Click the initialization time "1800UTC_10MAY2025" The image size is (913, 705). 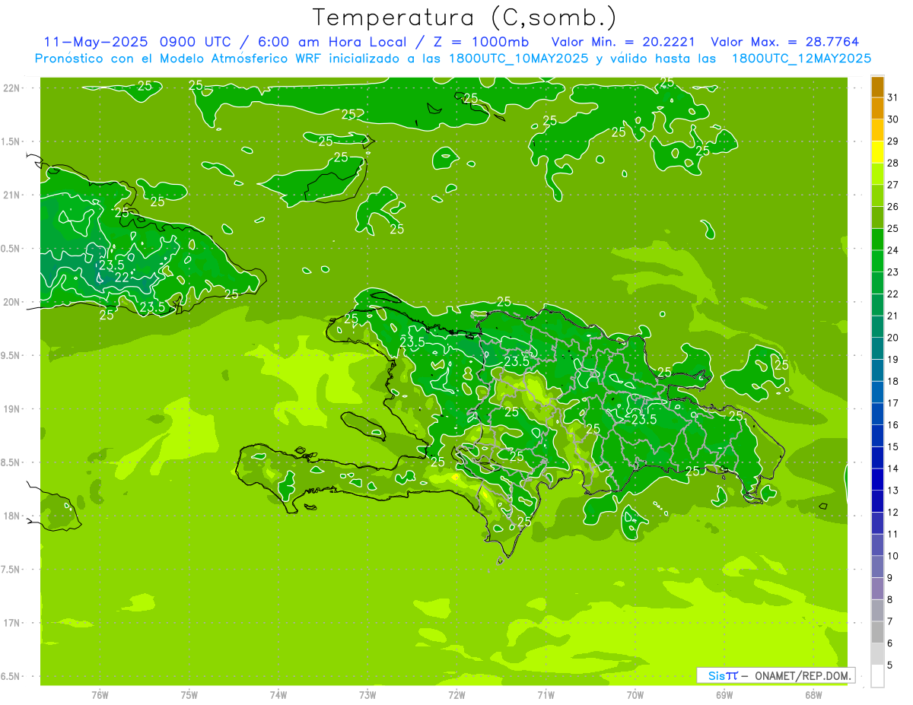(520, 59)
